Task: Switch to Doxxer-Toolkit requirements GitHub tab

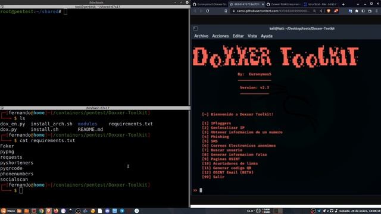Action: 283,4
